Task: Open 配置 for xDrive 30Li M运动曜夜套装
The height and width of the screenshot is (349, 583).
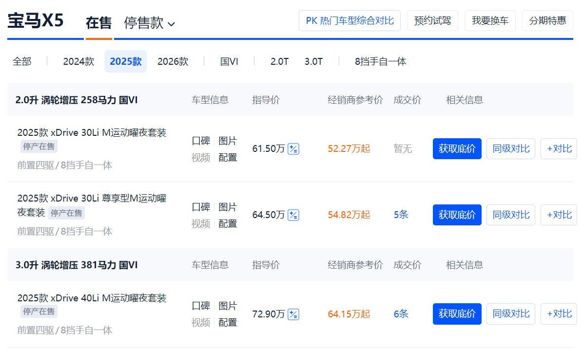Action: pyautogui.click(x=228, y=157)
